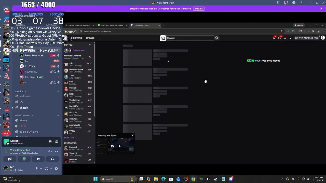Open plaqueboymax channel in sidebar
Screen dimensions: 326x183
coord(78,71)
